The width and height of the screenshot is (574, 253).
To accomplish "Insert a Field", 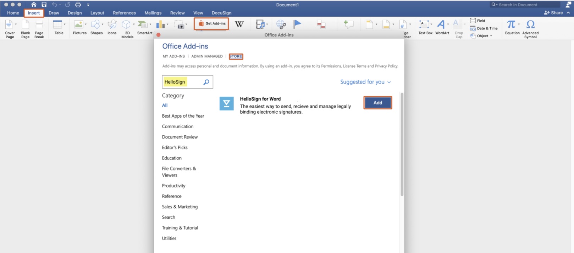I will (478, 21).
